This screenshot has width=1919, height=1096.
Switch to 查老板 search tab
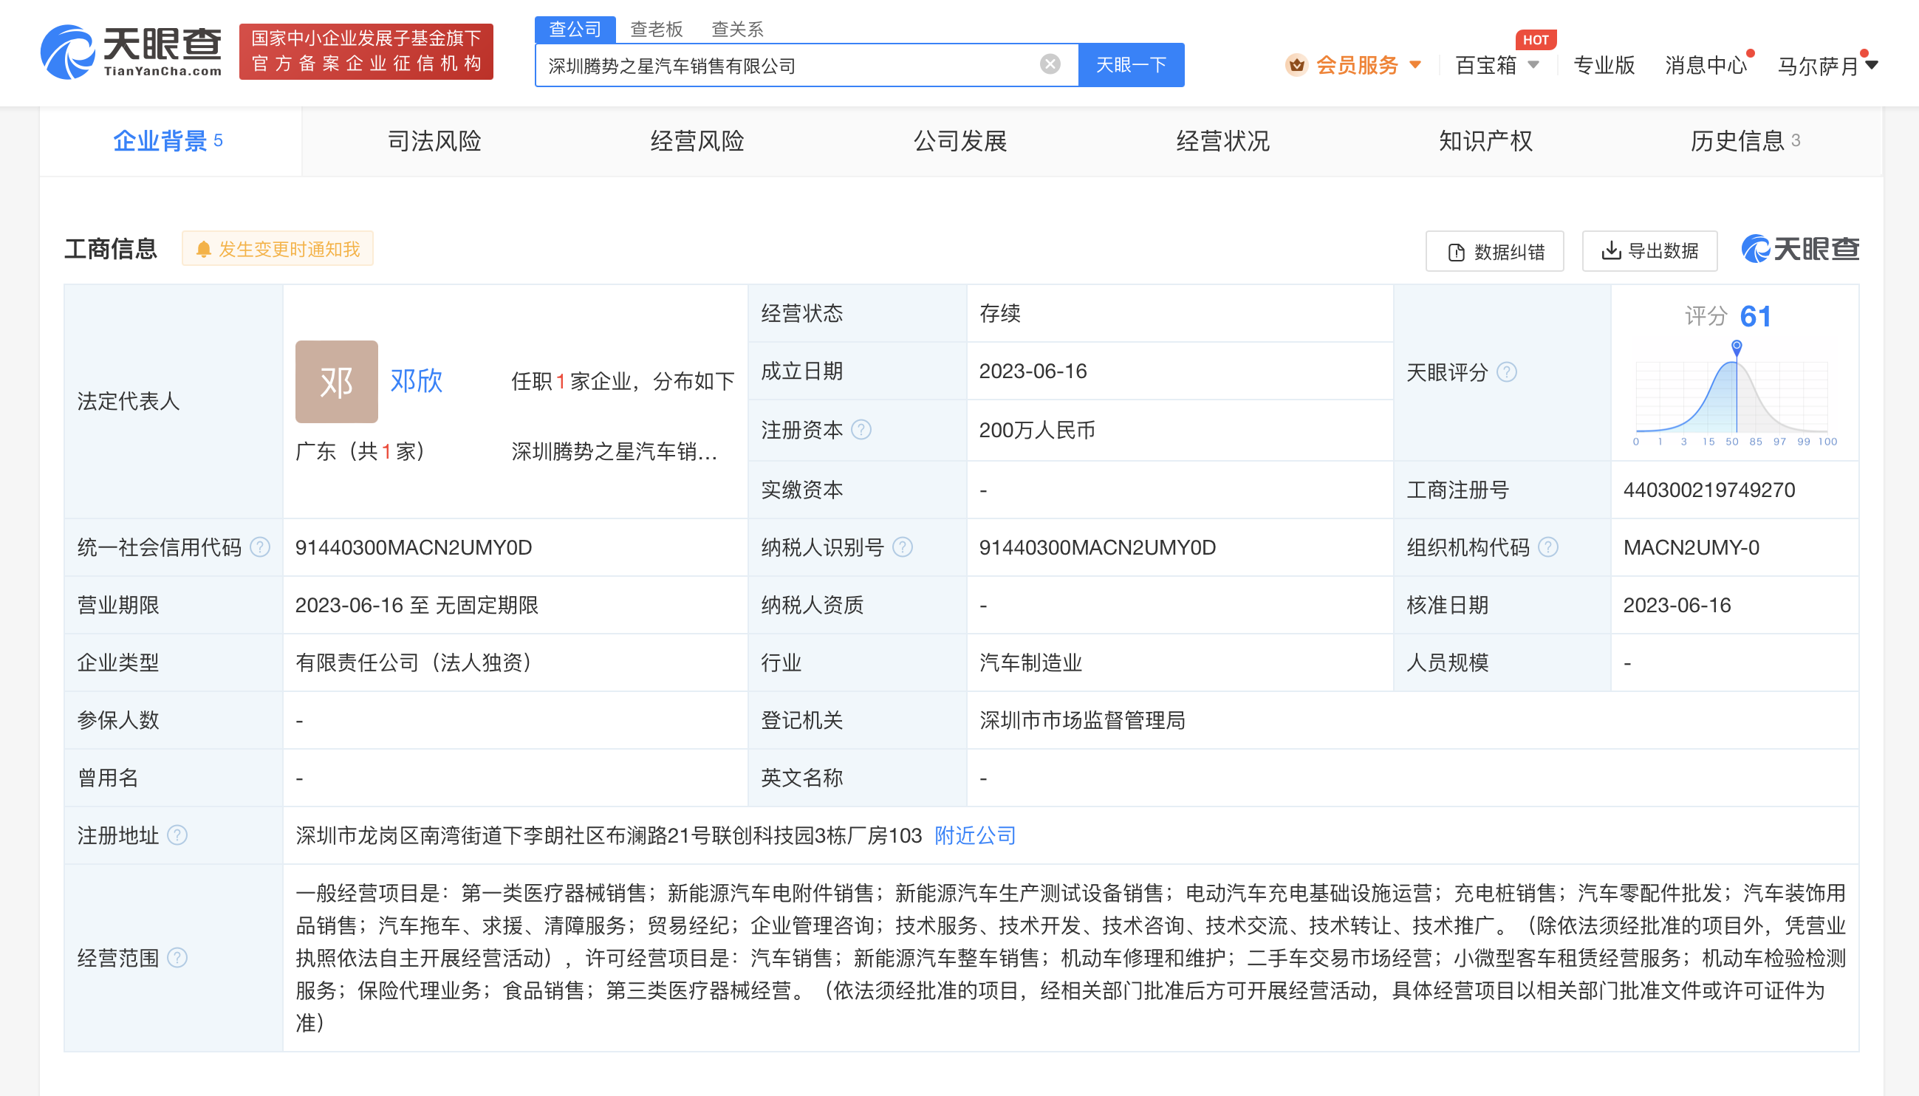[656, 29]
